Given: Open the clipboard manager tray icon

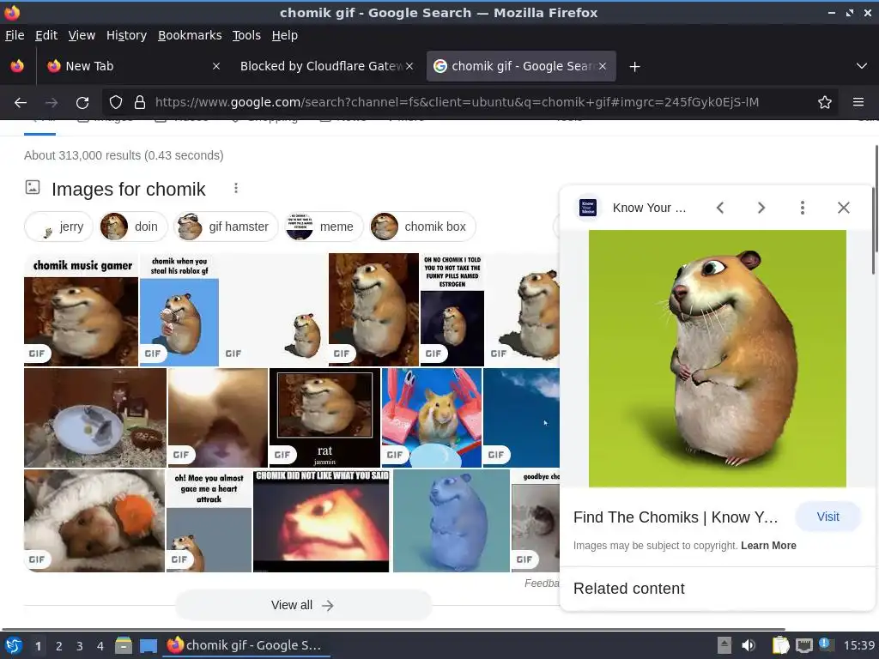Looking at the screenshot, I should (x=780, y=645).
